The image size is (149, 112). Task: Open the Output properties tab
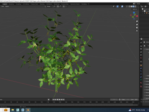(x=141, y=49)
